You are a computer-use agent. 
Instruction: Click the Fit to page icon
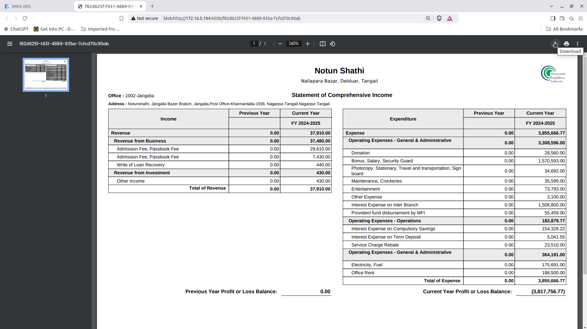click(x=323, y=44)
